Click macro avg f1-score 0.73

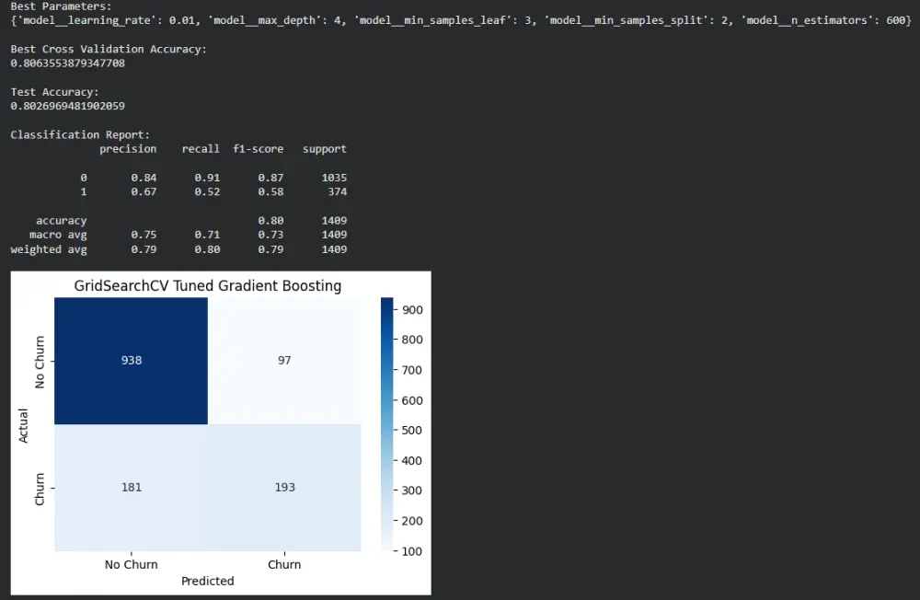270,235
